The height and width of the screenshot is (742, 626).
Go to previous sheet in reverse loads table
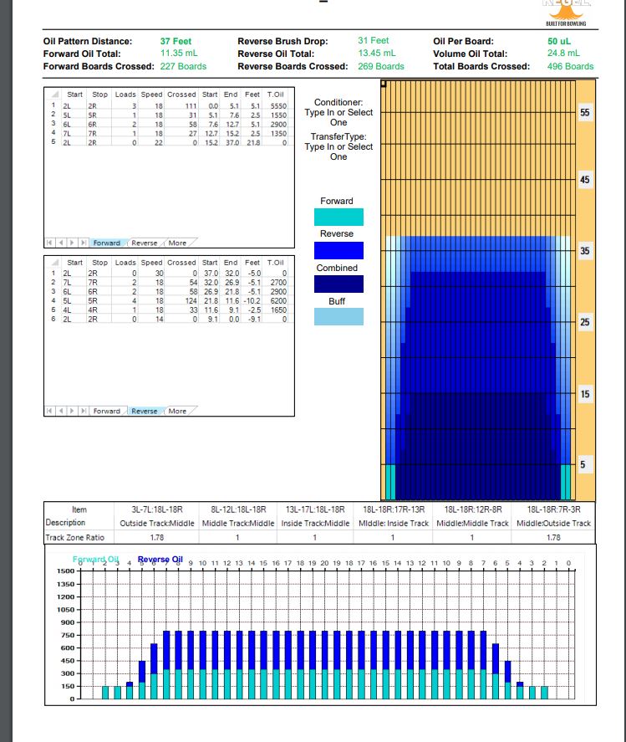60,411
